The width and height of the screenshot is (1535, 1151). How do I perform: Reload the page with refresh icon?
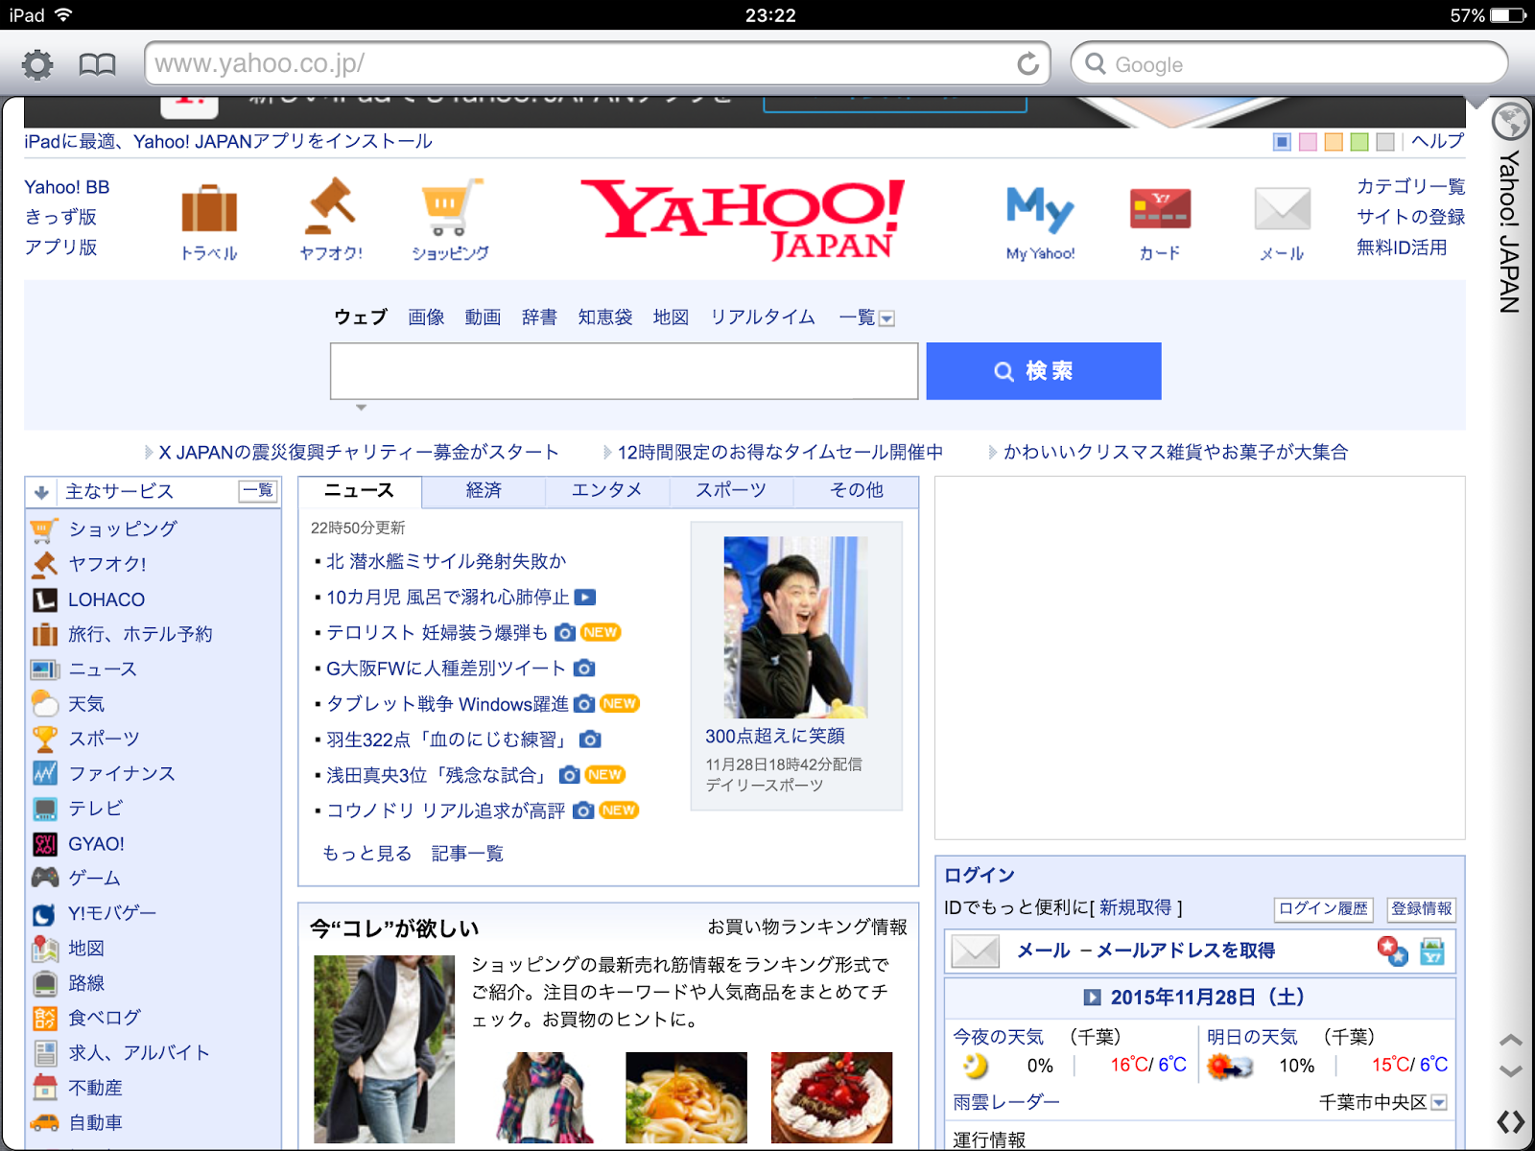(1028, 64)
